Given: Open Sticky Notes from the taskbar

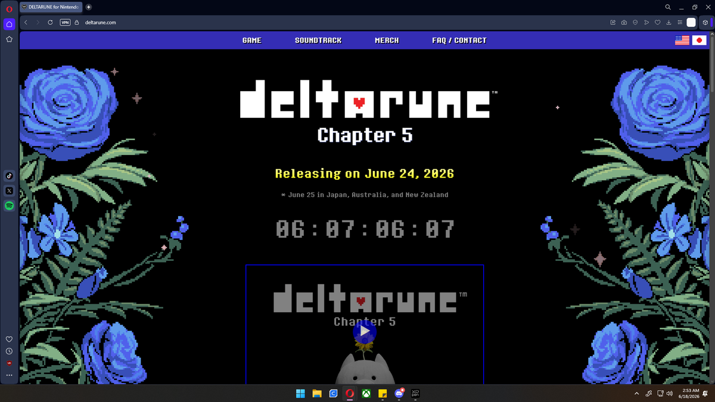Looking at the screenshot, I should click(383, 393).
